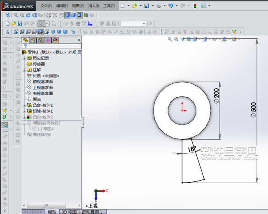Open the DisplayManager color wheel tab
The image size is (268, 214).
click(55, 40)
